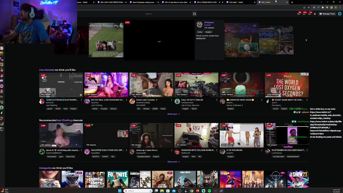This screenshot has width=343, height=193.
Task: Open Call of Duty Chillin stream thumbnail
Action: [196, 85]
